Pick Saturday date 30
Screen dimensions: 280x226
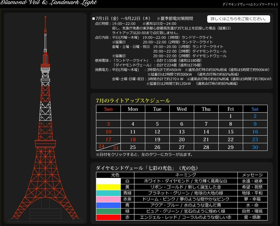255,147
